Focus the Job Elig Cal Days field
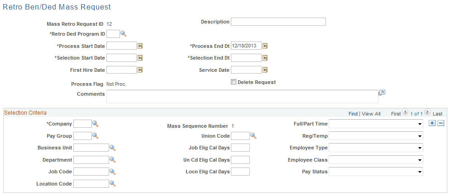The image size is (450, 195). coord(240,148)
